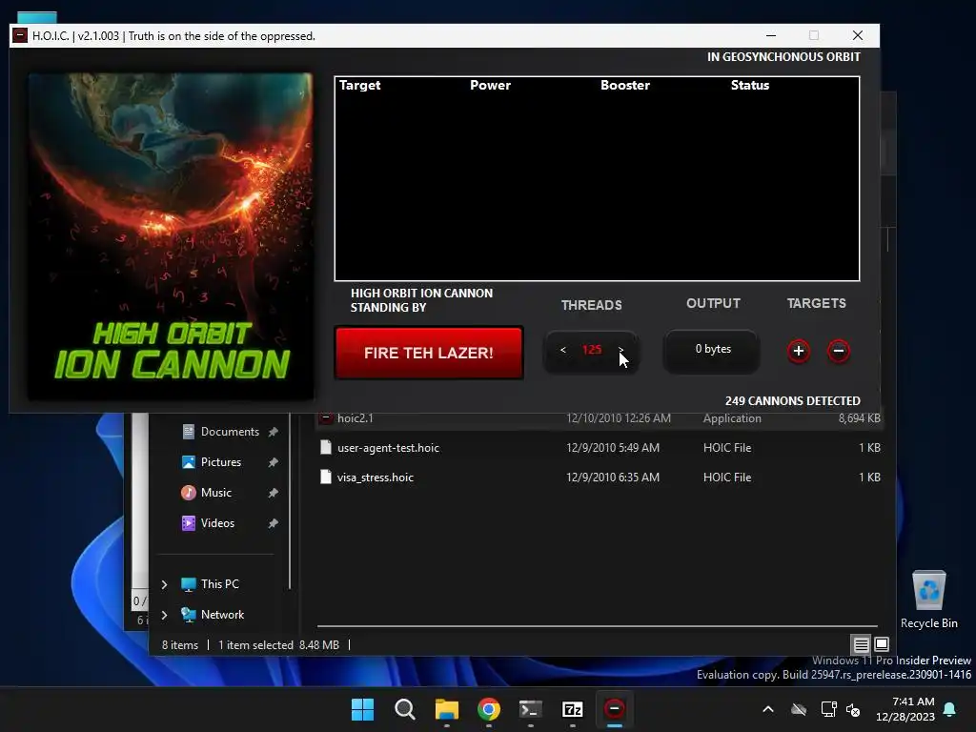976x732 pixels.
Task: Open 7-Zip from the taskbar
Action: (573, 709)
